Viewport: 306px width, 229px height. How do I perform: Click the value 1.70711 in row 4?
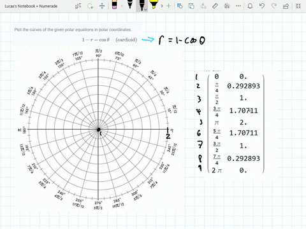coord(244,111)
